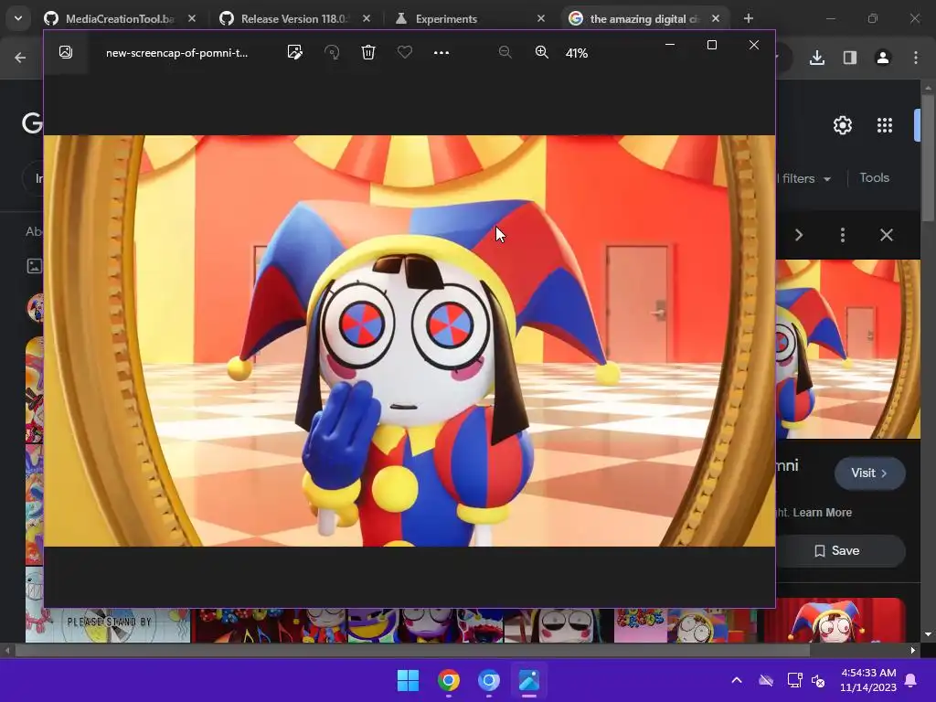The height and width of the screenshot is (702, 936).
Task: Switch to Release Version 118.0 tab
Action: 295,18
